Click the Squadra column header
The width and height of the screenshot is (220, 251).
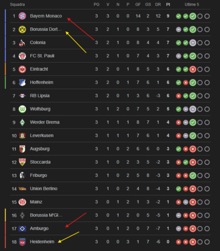[x=17, y=5]
